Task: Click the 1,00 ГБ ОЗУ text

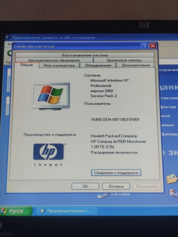Action: (102, 147)
